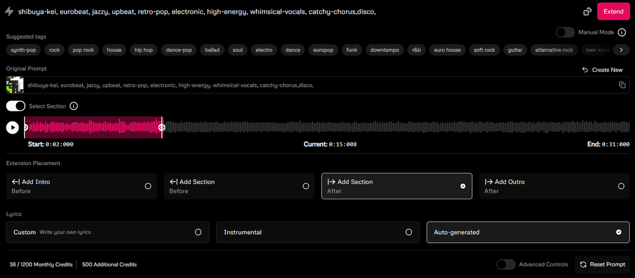Screen dimensions: 635x278
Task: Select Add Intro Before placement option
Action: pos(81,186)
